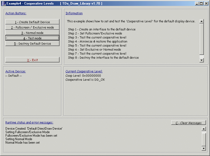Run the Test mode button
210x156 pixels.
32,38
